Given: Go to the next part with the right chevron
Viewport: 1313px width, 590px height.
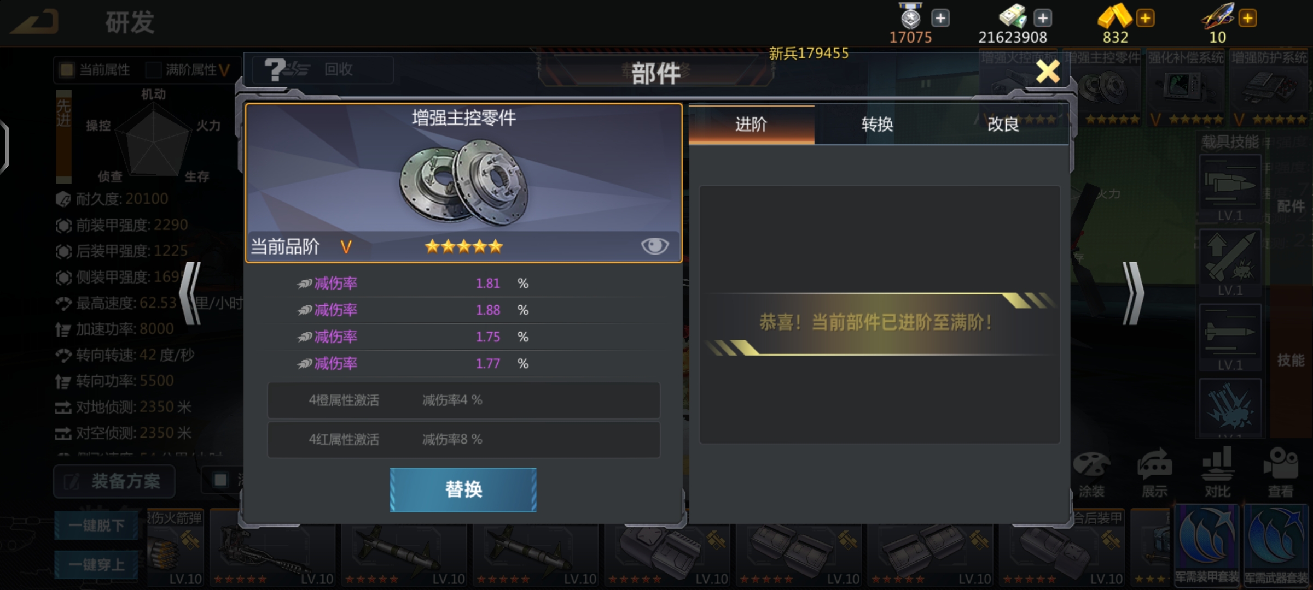Looking at the screenshot, I should pos(1134,293).
